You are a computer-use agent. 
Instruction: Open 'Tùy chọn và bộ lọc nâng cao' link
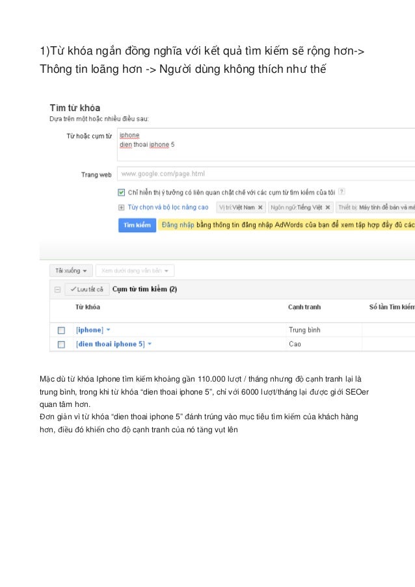tap(168, 207)
